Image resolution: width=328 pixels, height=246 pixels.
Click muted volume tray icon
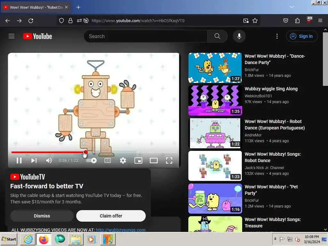[297, 239]
